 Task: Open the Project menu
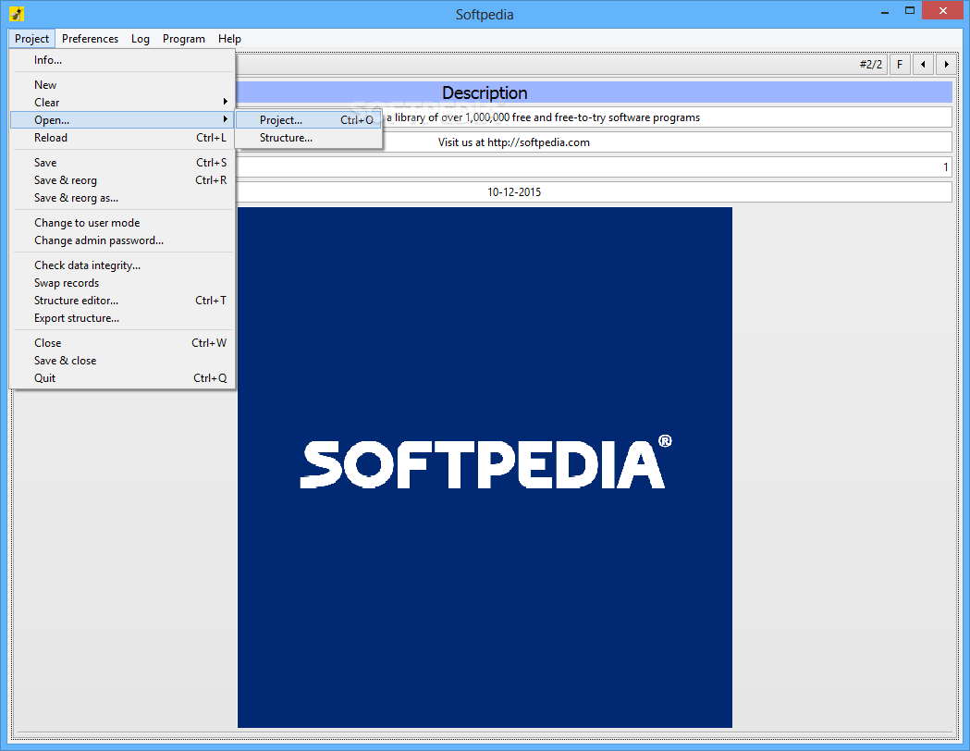click(x=31, y=38)
